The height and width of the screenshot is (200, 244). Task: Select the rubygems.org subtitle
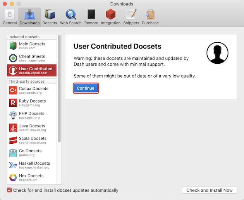coord(29,105)
